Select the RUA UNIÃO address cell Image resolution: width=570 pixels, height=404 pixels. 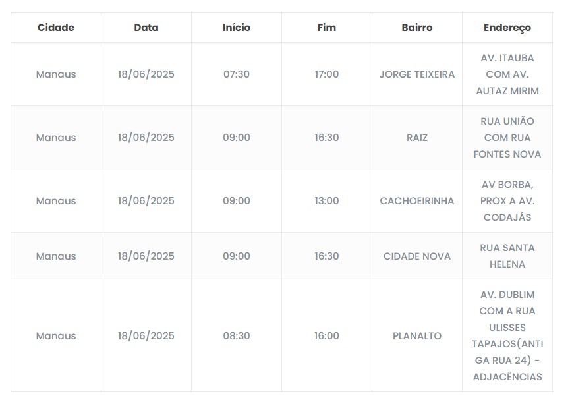coord(507,138)
